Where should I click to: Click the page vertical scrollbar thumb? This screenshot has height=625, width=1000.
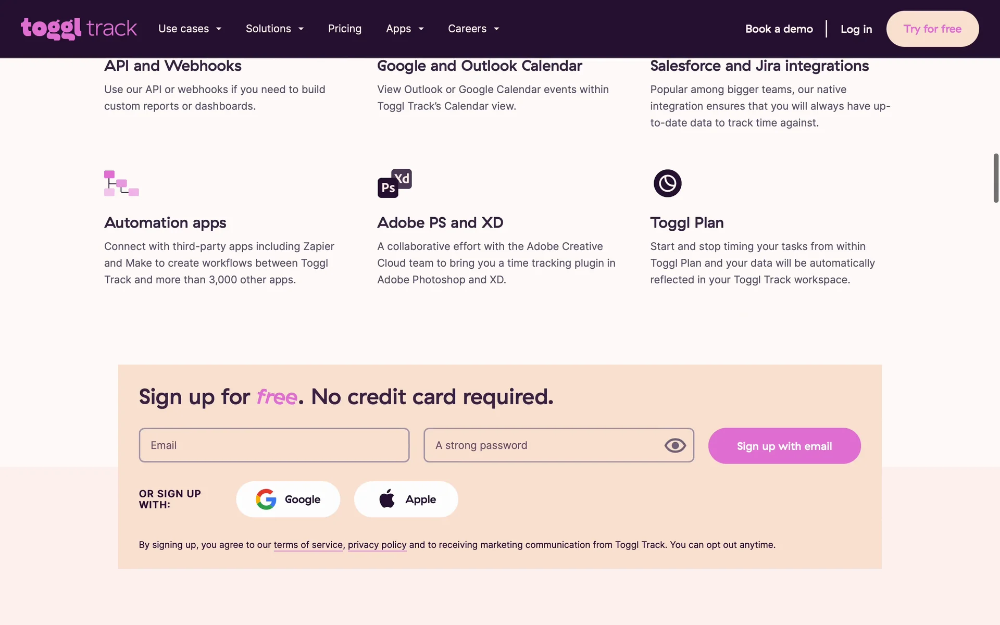[x=996, y=178]
